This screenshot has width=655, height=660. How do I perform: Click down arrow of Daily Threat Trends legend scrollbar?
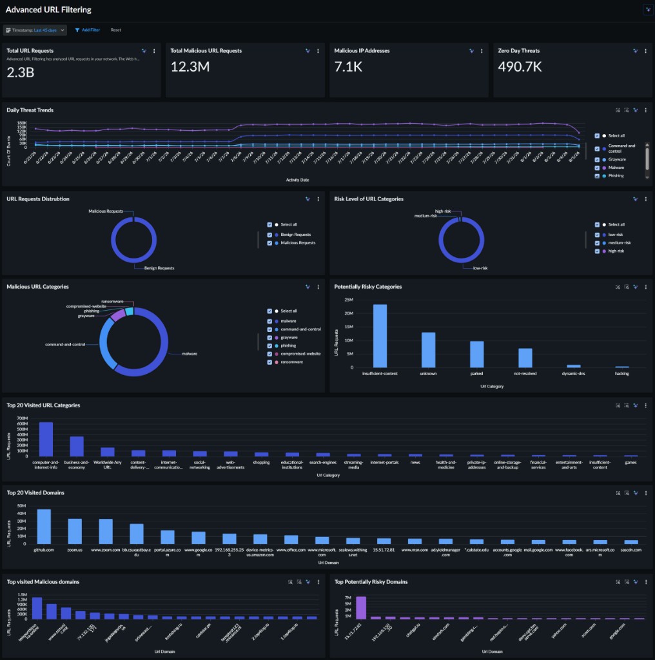click(x=647, y=177)
